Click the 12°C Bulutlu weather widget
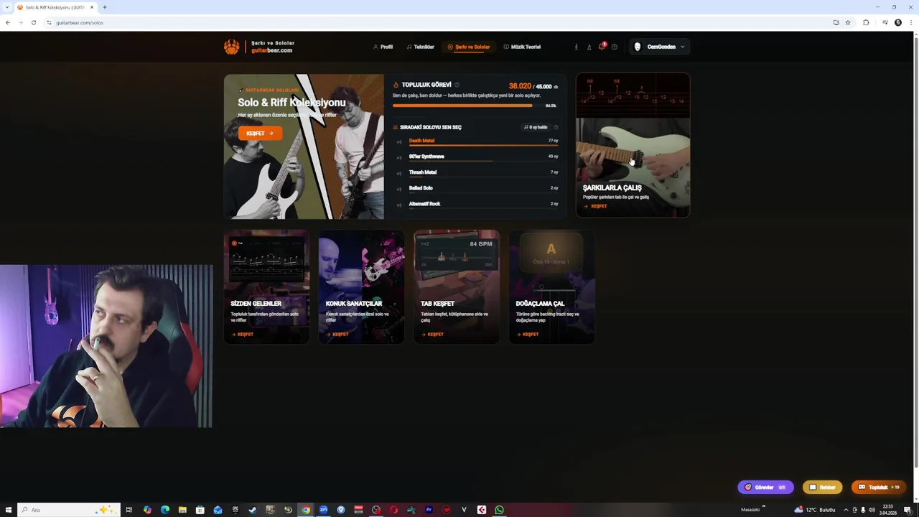This screenshot has height=517, width=919. click(814, 510)
